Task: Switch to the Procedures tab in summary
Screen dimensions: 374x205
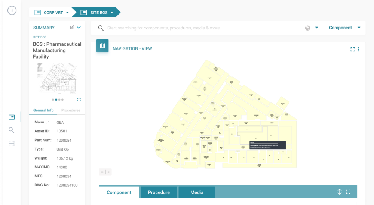Action: (x=71, y=110)
